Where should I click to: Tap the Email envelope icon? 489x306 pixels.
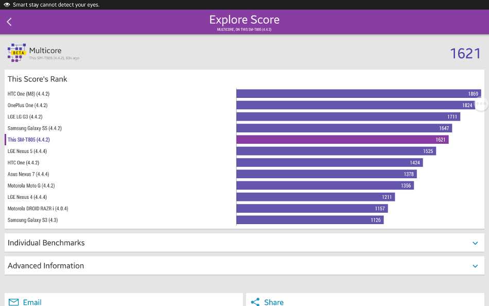pos(13,302)
